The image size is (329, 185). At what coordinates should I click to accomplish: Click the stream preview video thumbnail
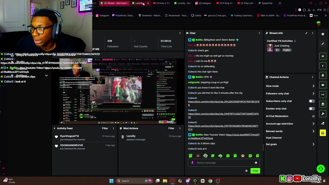pyautogui.click(x=118, y=91)
